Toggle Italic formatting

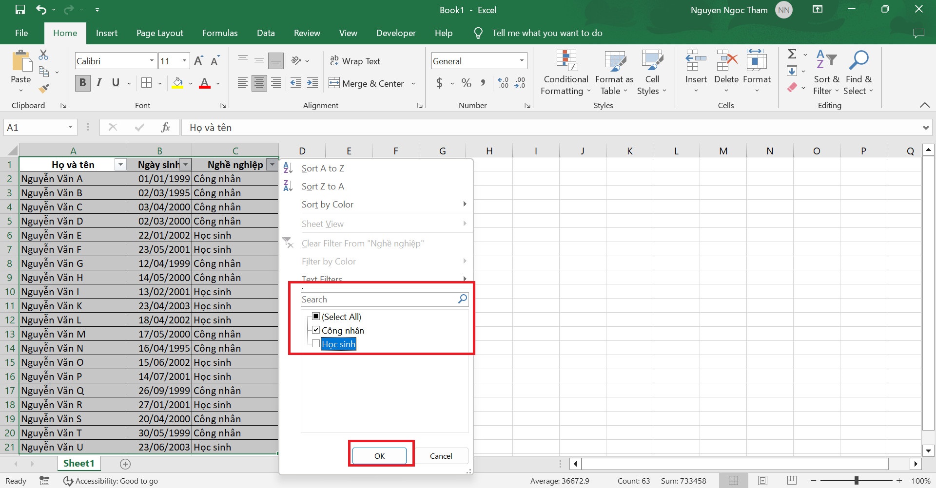click(x=99, y=83)
